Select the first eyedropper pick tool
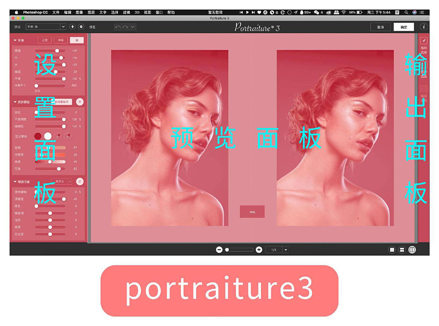Image resolution: width=439 pixels, height=326 pixels. coord(58,136)
